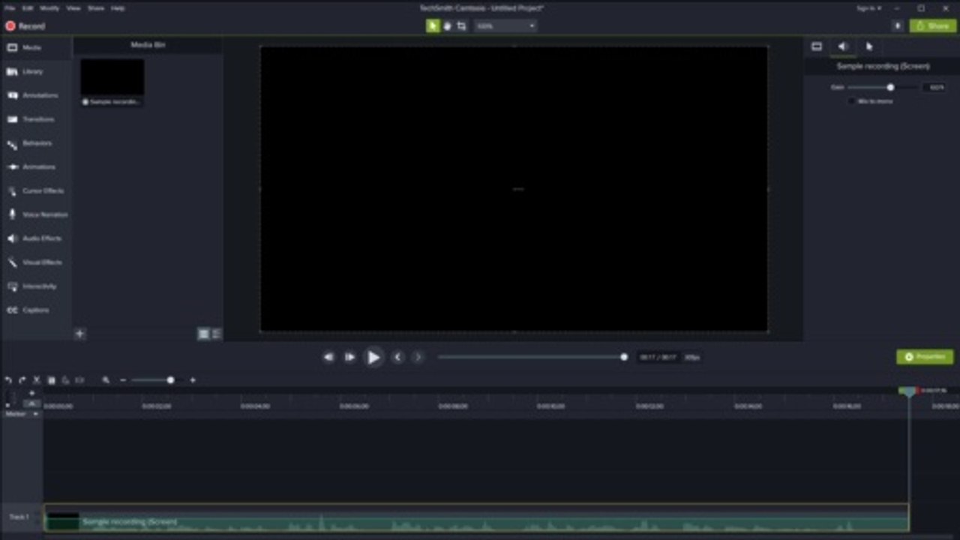Add a new track with plus
Image resolution: width=960 pixels, height=540 pixels.
31,392
